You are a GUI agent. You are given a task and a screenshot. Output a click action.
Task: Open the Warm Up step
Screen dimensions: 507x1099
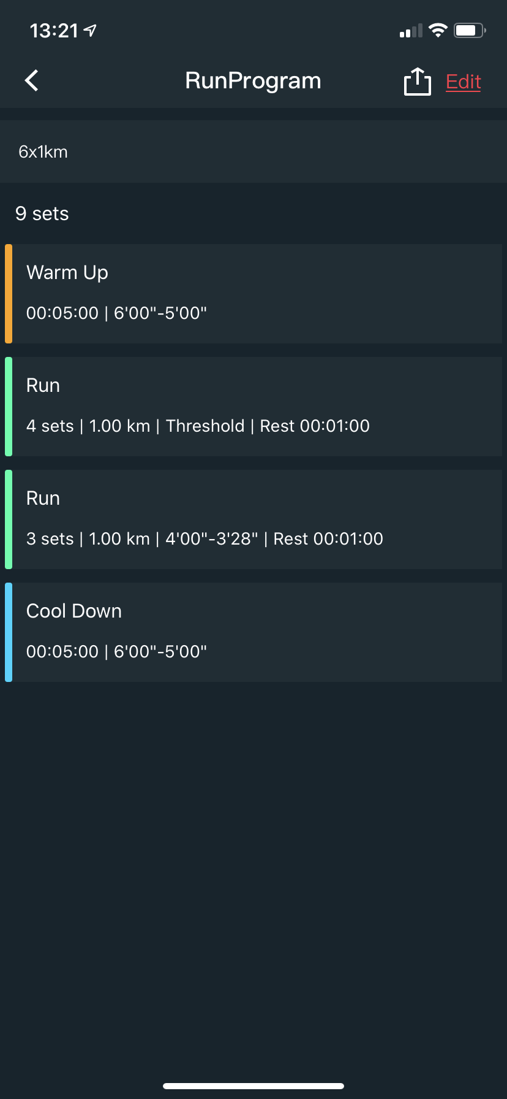click(257, 293)
